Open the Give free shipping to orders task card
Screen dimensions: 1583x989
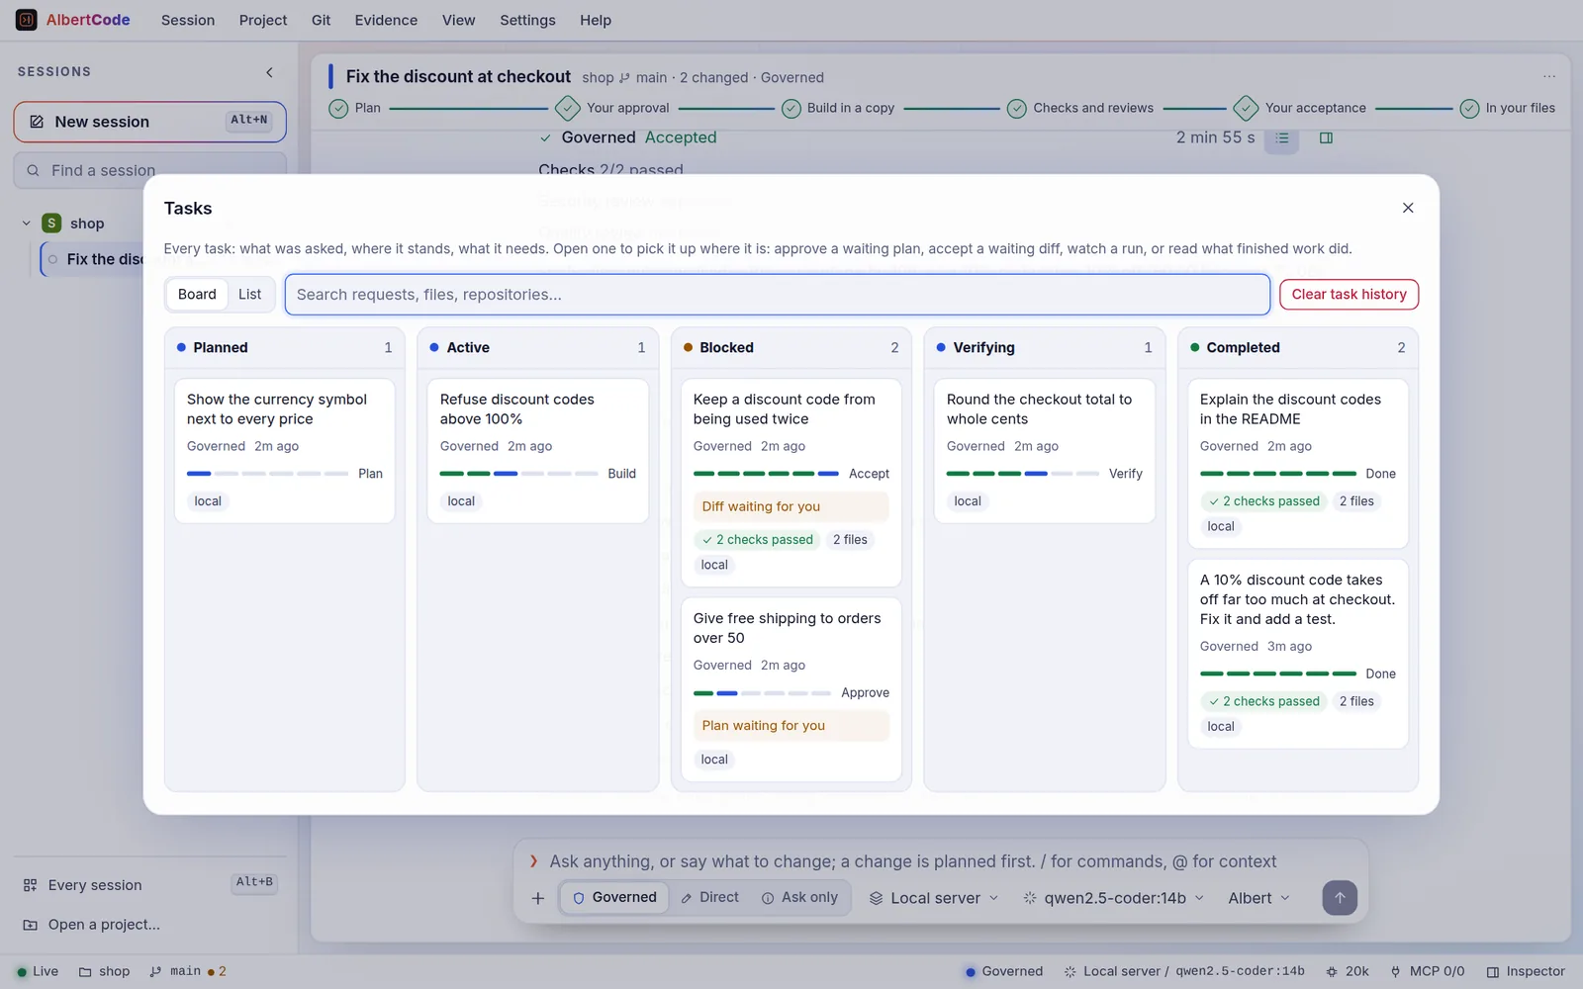click(x=791, y=689)
